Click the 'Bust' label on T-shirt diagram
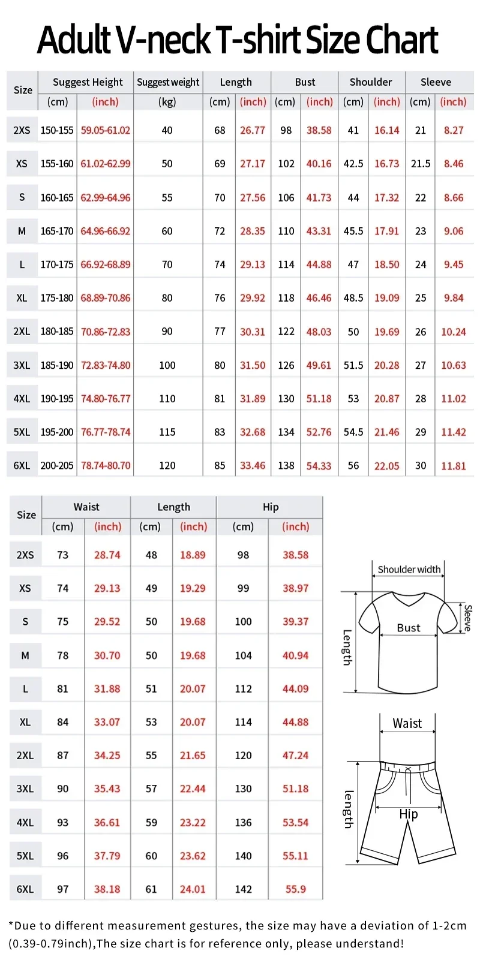Screen dimensions: 480x963 pyautogui.click(x=408, y=628)
